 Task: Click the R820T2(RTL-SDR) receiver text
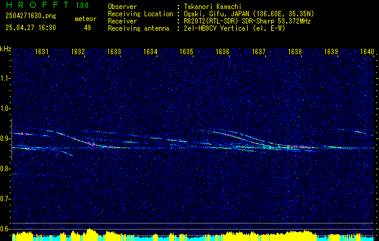[x=247, y=21]
